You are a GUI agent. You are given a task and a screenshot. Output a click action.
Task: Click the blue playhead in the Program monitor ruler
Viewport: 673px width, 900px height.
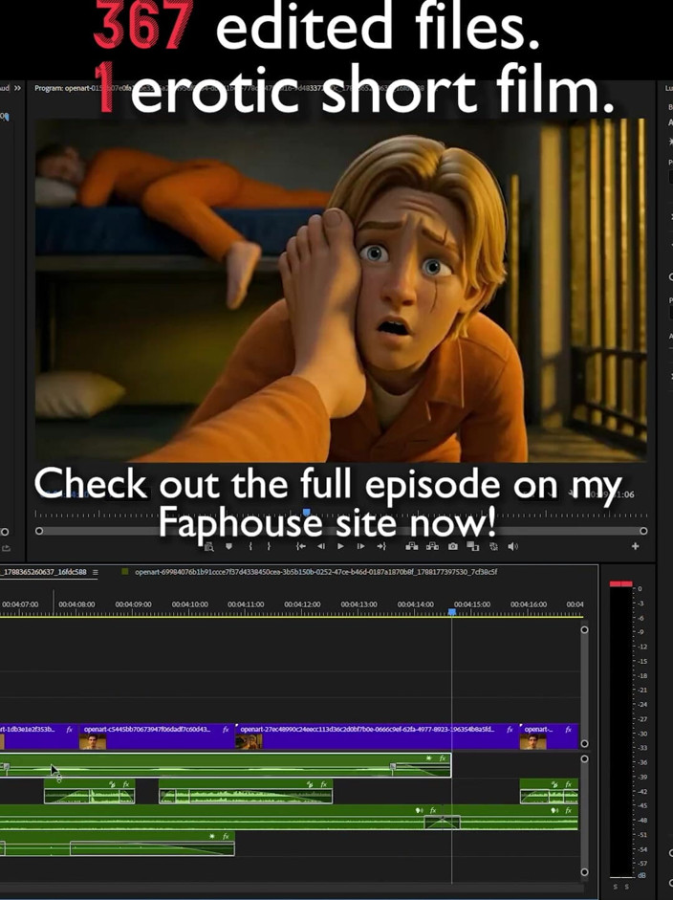click(306, 512)
